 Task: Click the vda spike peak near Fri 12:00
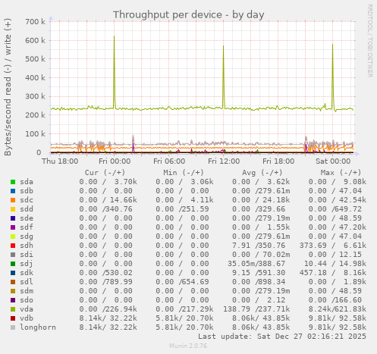(223, 46)
